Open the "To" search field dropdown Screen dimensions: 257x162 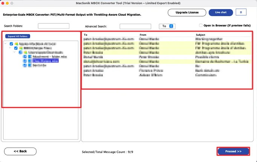[167, 26]
